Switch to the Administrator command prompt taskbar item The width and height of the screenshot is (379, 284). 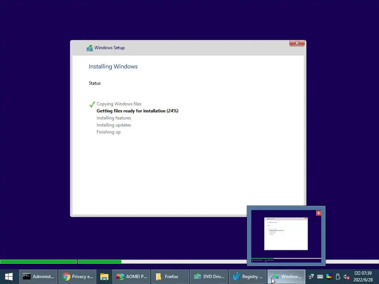38,277
